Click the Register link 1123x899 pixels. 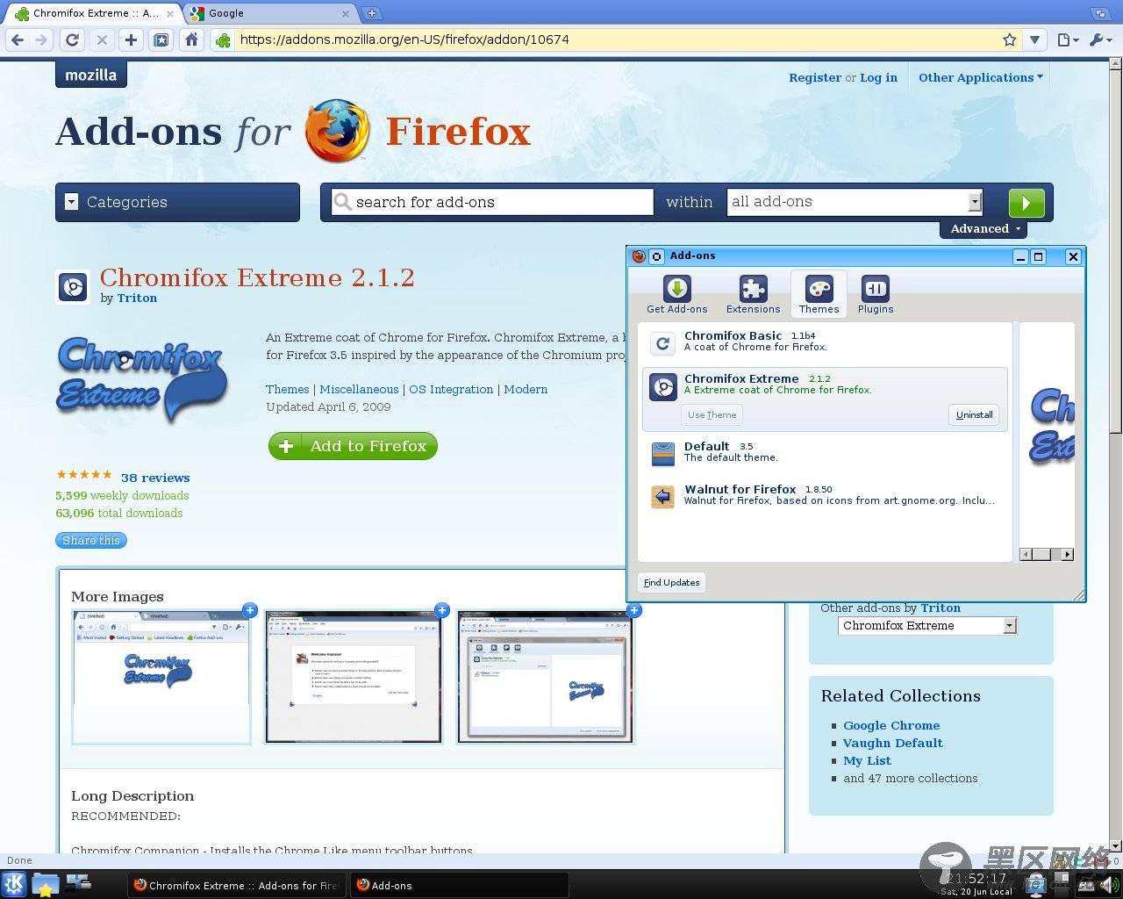pyautogui.click(x=815, y=77)
